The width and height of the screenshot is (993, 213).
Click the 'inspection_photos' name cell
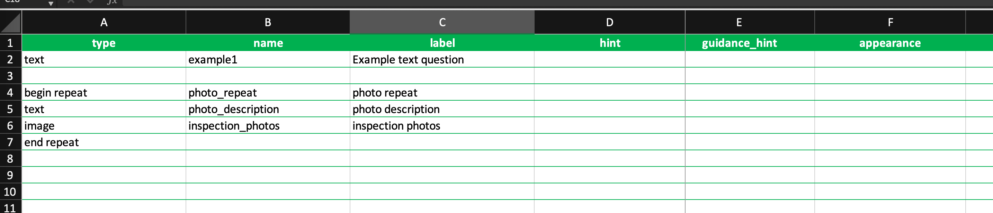(x=268, y=126)
